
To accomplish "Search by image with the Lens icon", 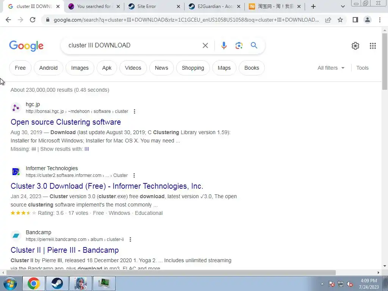I will click(x=239, y=45).
